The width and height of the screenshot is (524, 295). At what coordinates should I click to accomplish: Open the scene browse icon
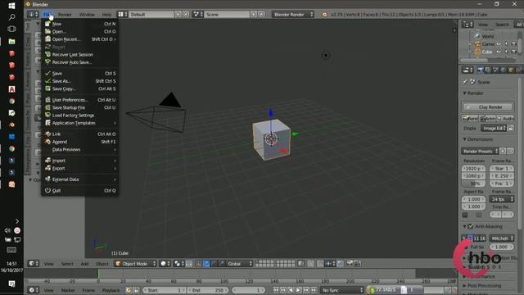[198, 15]
